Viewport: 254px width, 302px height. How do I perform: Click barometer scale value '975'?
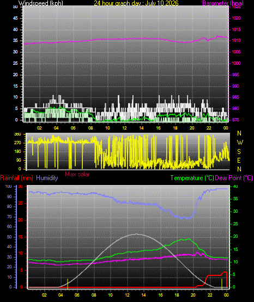(235, 120)
